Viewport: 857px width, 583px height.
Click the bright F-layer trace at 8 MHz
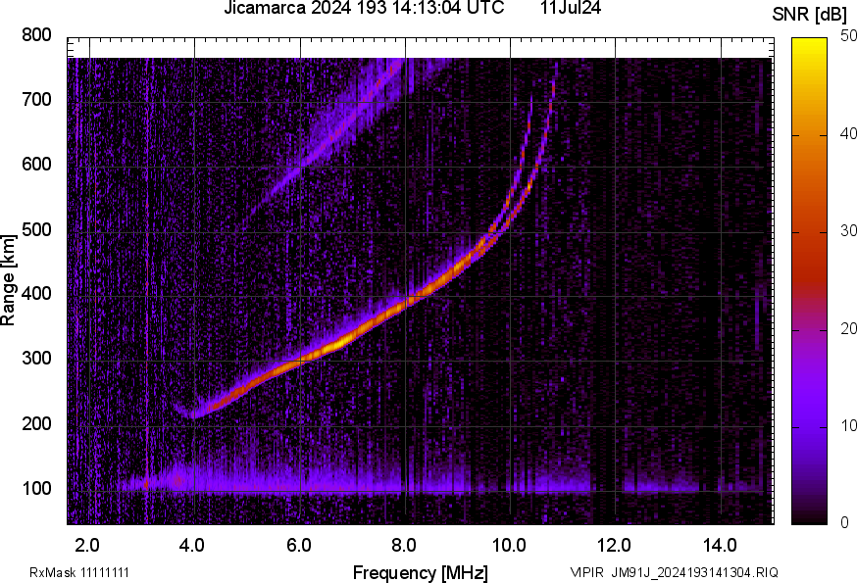406,302
